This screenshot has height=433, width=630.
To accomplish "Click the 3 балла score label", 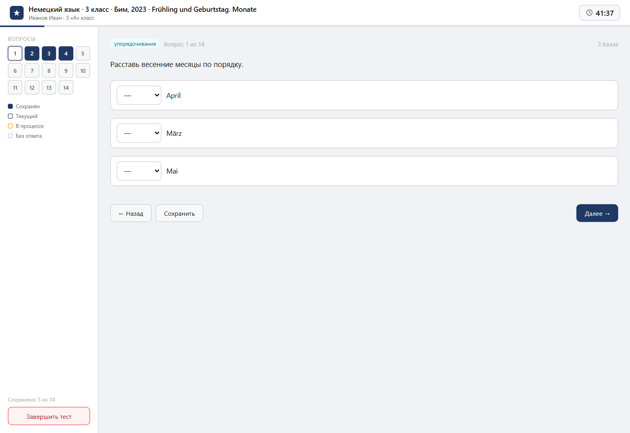I will point(608,44).
